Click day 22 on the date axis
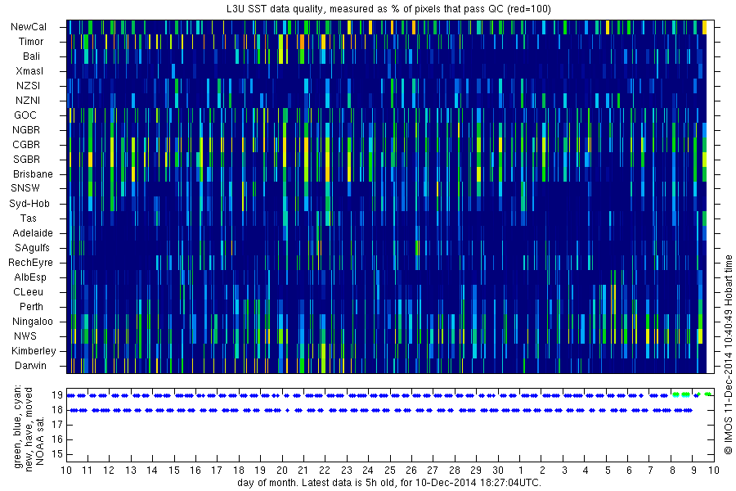This screenshot has height=491, width=736. [x=325, y=471]
